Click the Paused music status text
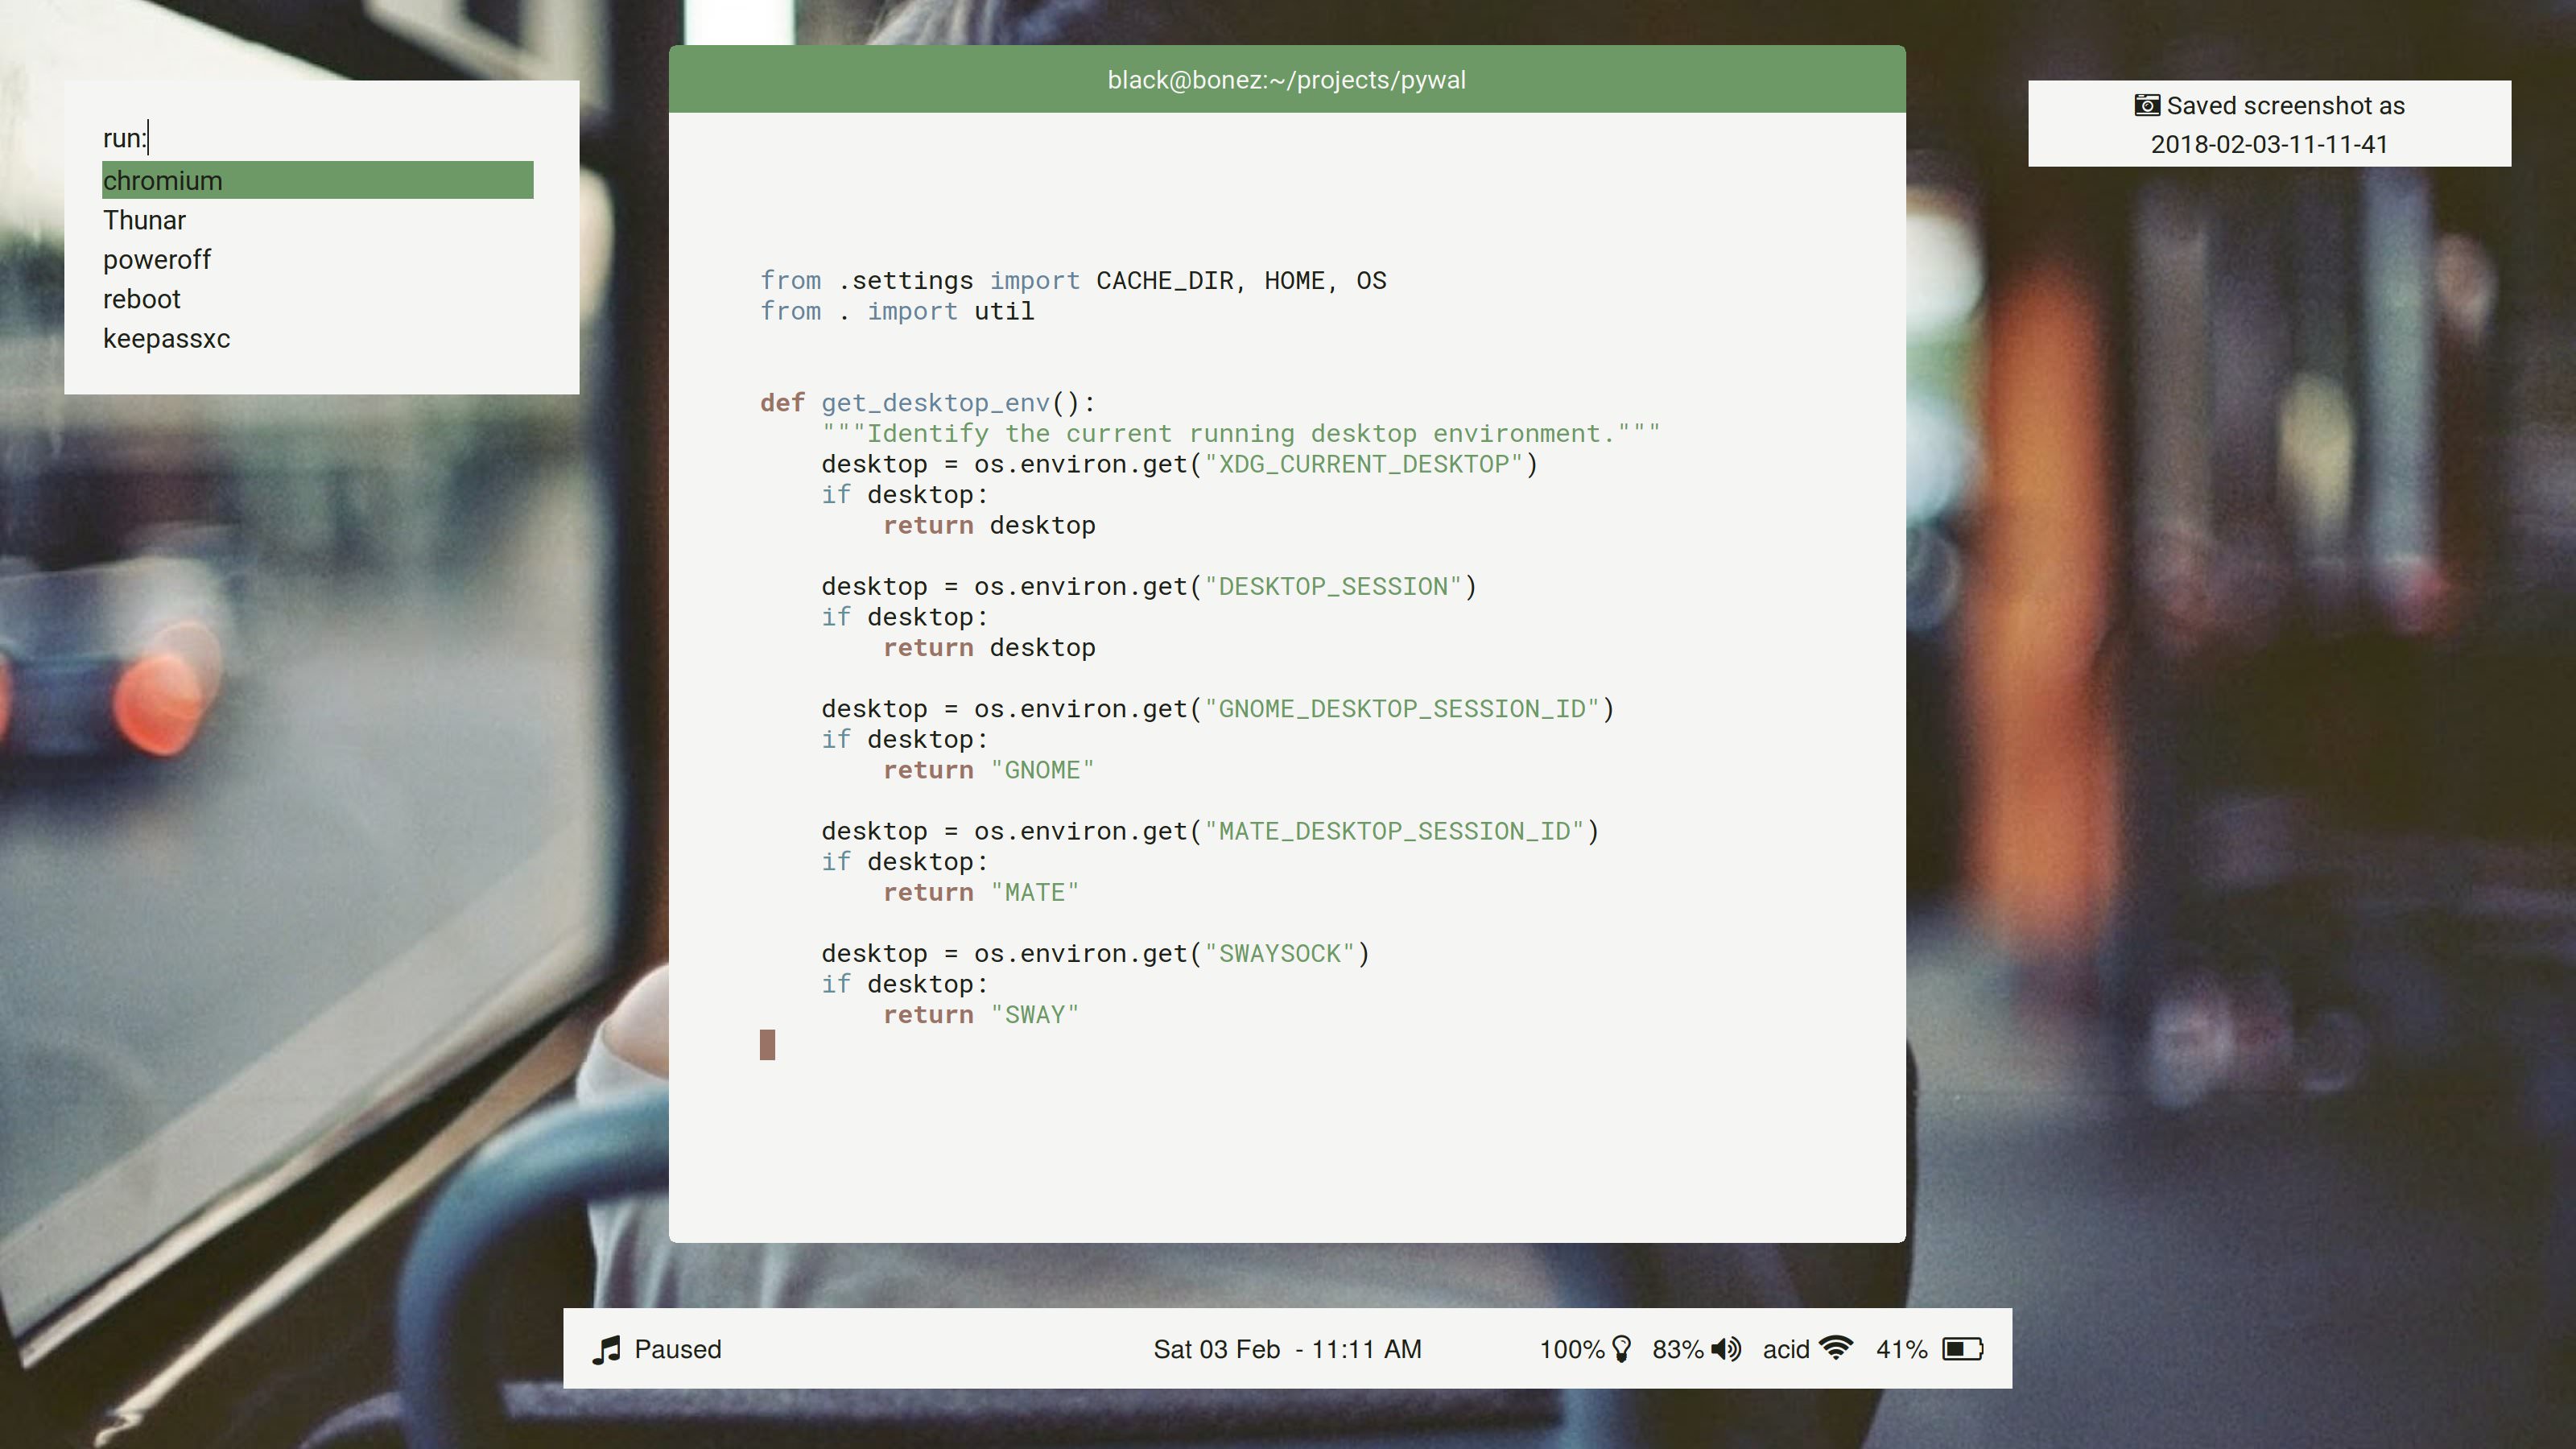 click(677, 1349)
